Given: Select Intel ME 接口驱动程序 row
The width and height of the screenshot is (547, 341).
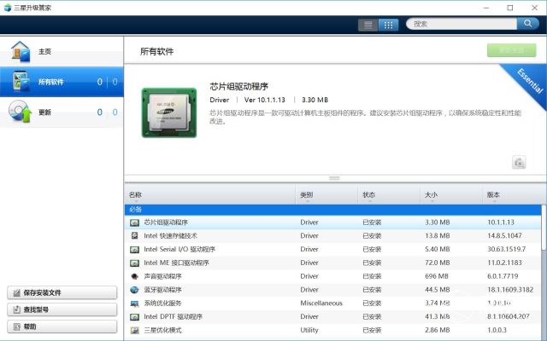Looking at the screenshot, I should point(332,263).
